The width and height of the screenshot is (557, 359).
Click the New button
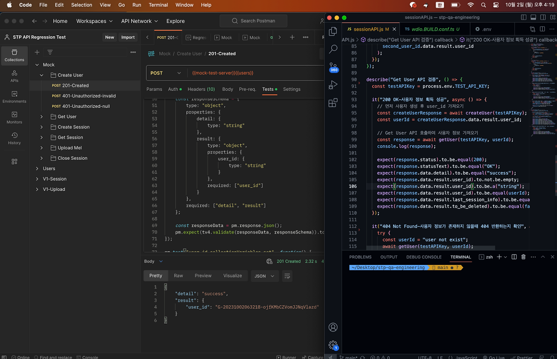tap(109, 37)
